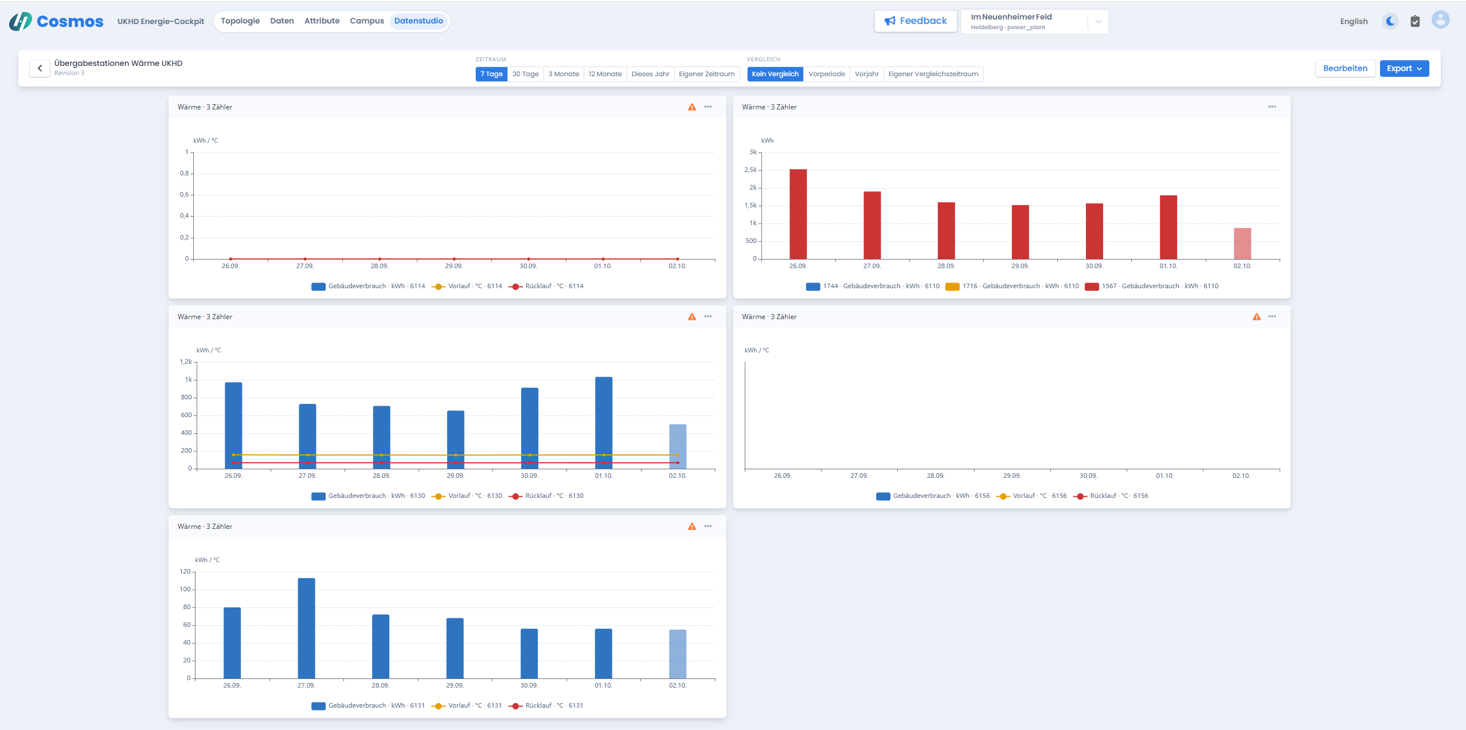Screen dimensions: 1466x730
Task: Click warning triangle on the 6114 chart
Action: click(692, 107)
